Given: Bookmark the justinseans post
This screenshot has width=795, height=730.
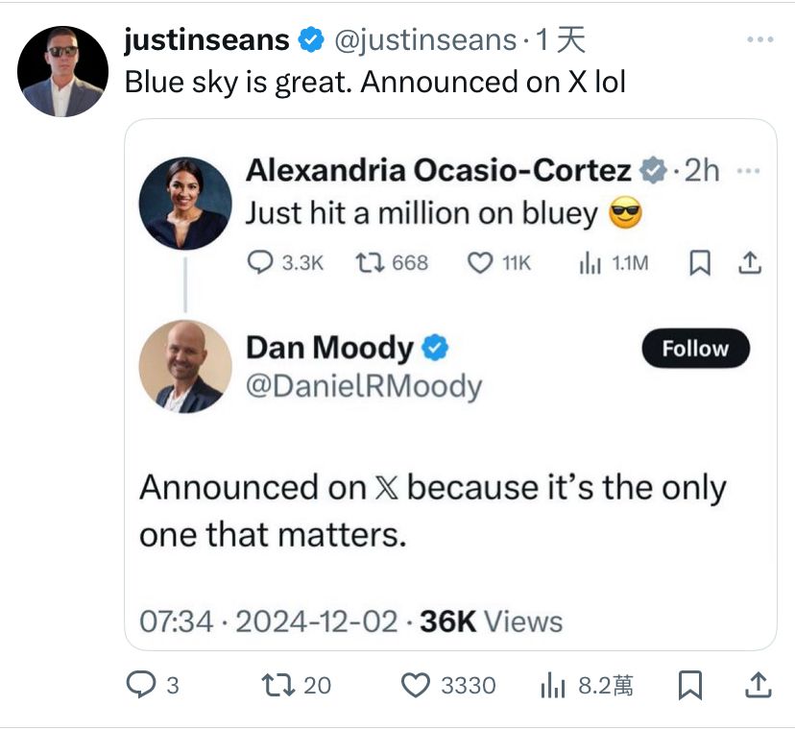Looking at the screenshot, I should click(688, 684).
